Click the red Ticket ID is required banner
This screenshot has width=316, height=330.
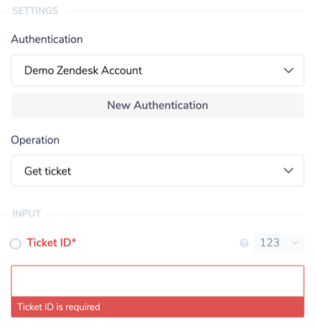(157, 307)
